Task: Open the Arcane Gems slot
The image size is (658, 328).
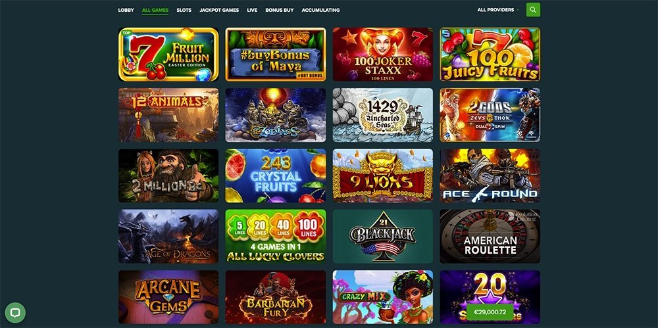Action: (x=168, y=297)
